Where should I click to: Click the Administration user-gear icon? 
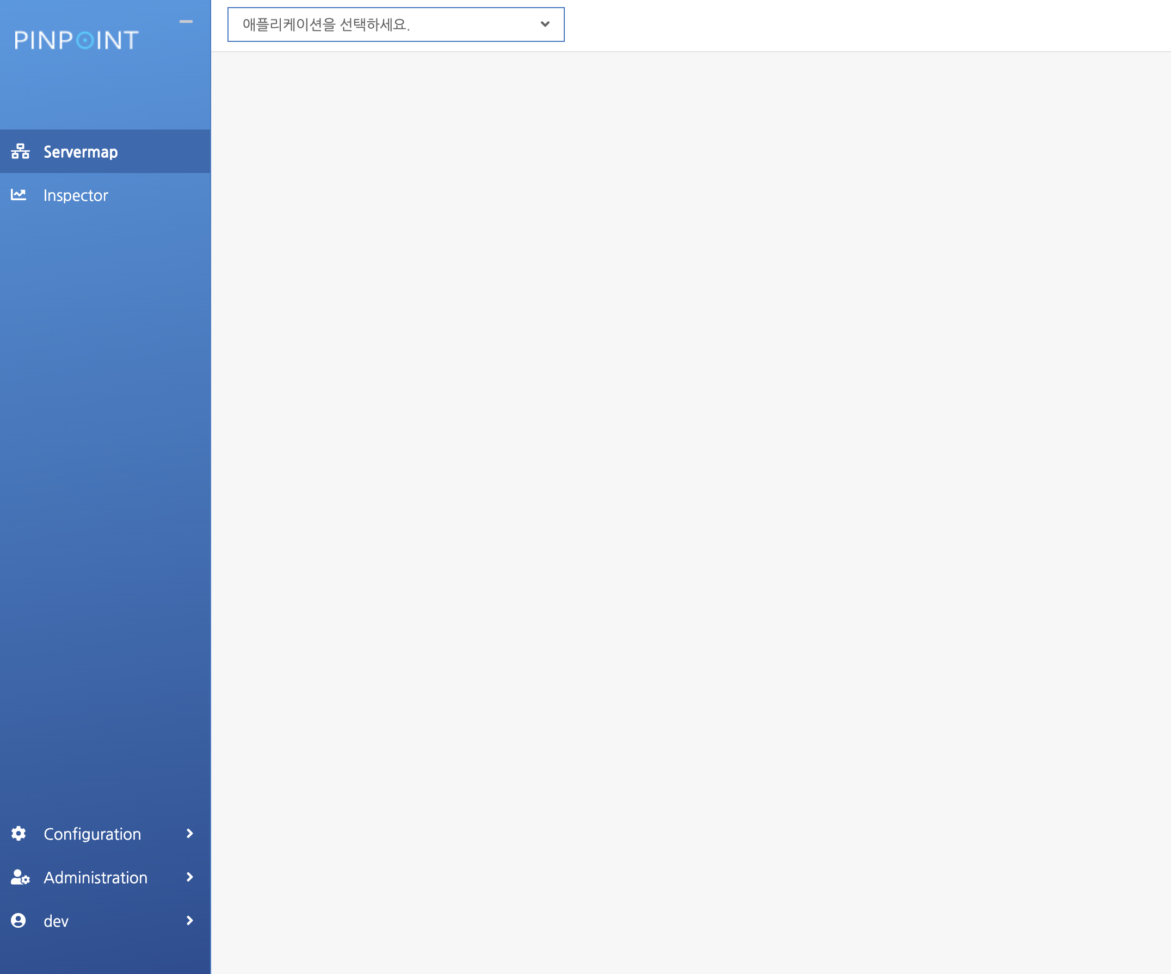pos(20,877)
